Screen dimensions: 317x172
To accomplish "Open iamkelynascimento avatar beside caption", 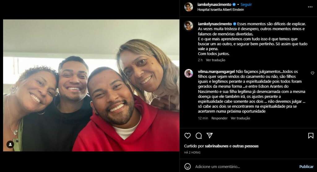I will (189, 26).
